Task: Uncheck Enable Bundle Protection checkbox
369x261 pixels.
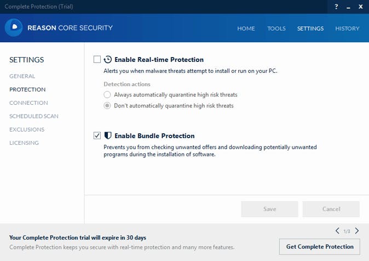Action: (x=97, y=135)
